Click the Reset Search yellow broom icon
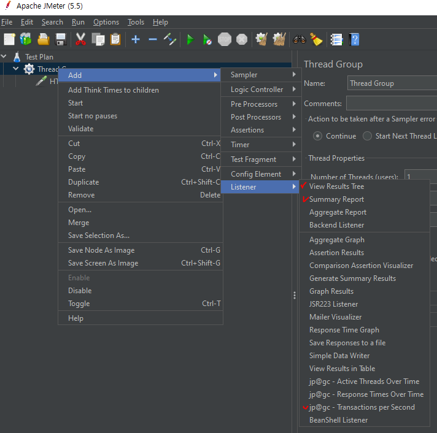This screenshot has width=437, height=433. (316, 39)
